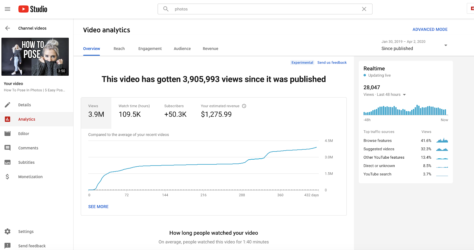Click the YouTube Studio logo
Image resolution: width=474 pixels, height=250 pixels.
33,9
